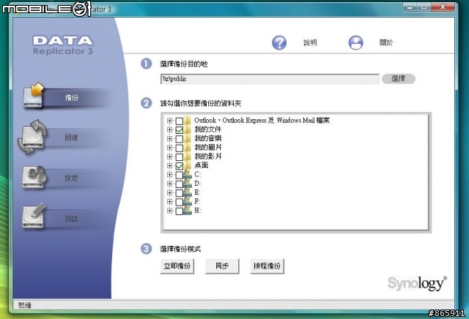Screen dimensions: 469x319
Task: Check the C: drive checkbox
Action: [179, 175]
